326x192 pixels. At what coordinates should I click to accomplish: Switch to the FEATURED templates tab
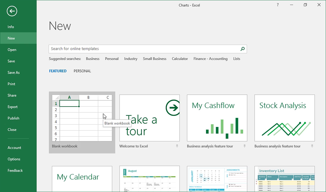coord(58,71)
